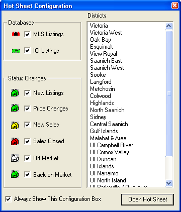Click the Districts list scroll-up arrow
The width and height of the screenshot is (181, 212).
(169, 26)
